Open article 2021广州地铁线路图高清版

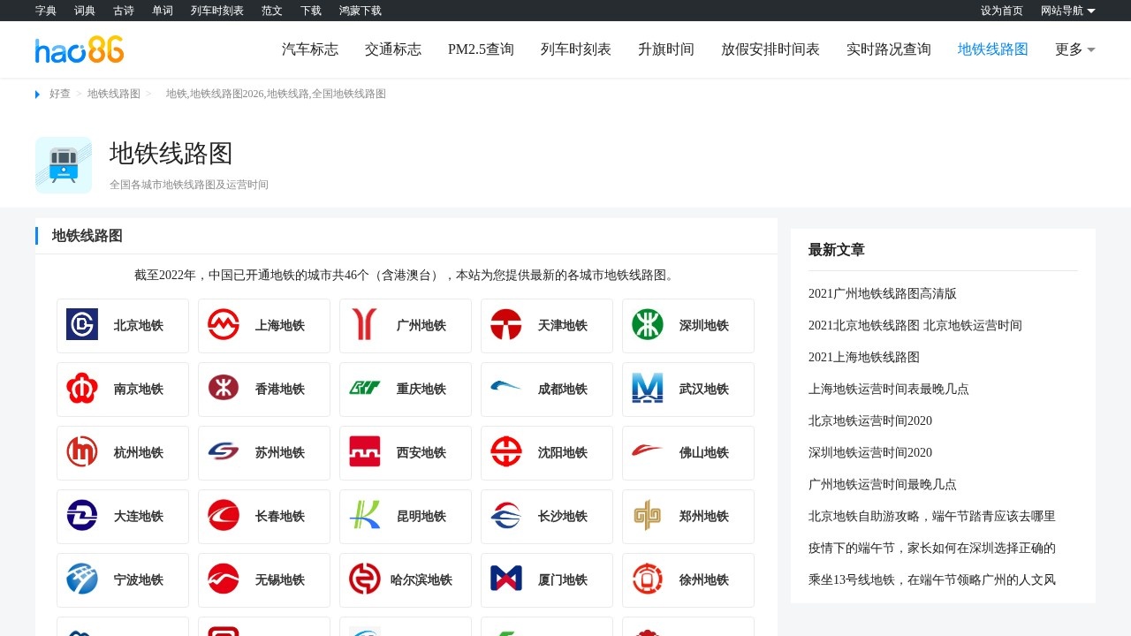tap(883, 293)
